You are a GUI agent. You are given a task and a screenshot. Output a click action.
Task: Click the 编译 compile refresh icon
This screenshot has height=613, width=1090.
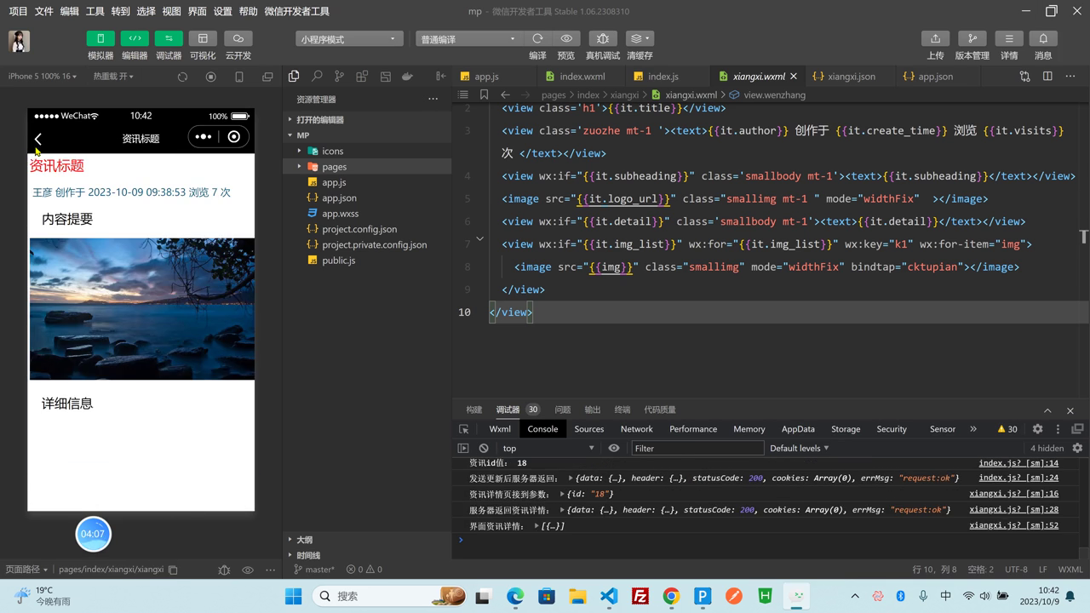tap(537, 38)
